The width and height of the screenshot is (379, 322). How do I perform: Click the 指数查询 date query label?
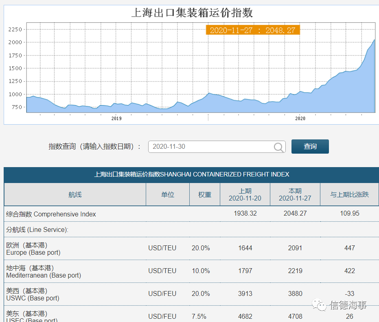[x=94, y=147]
